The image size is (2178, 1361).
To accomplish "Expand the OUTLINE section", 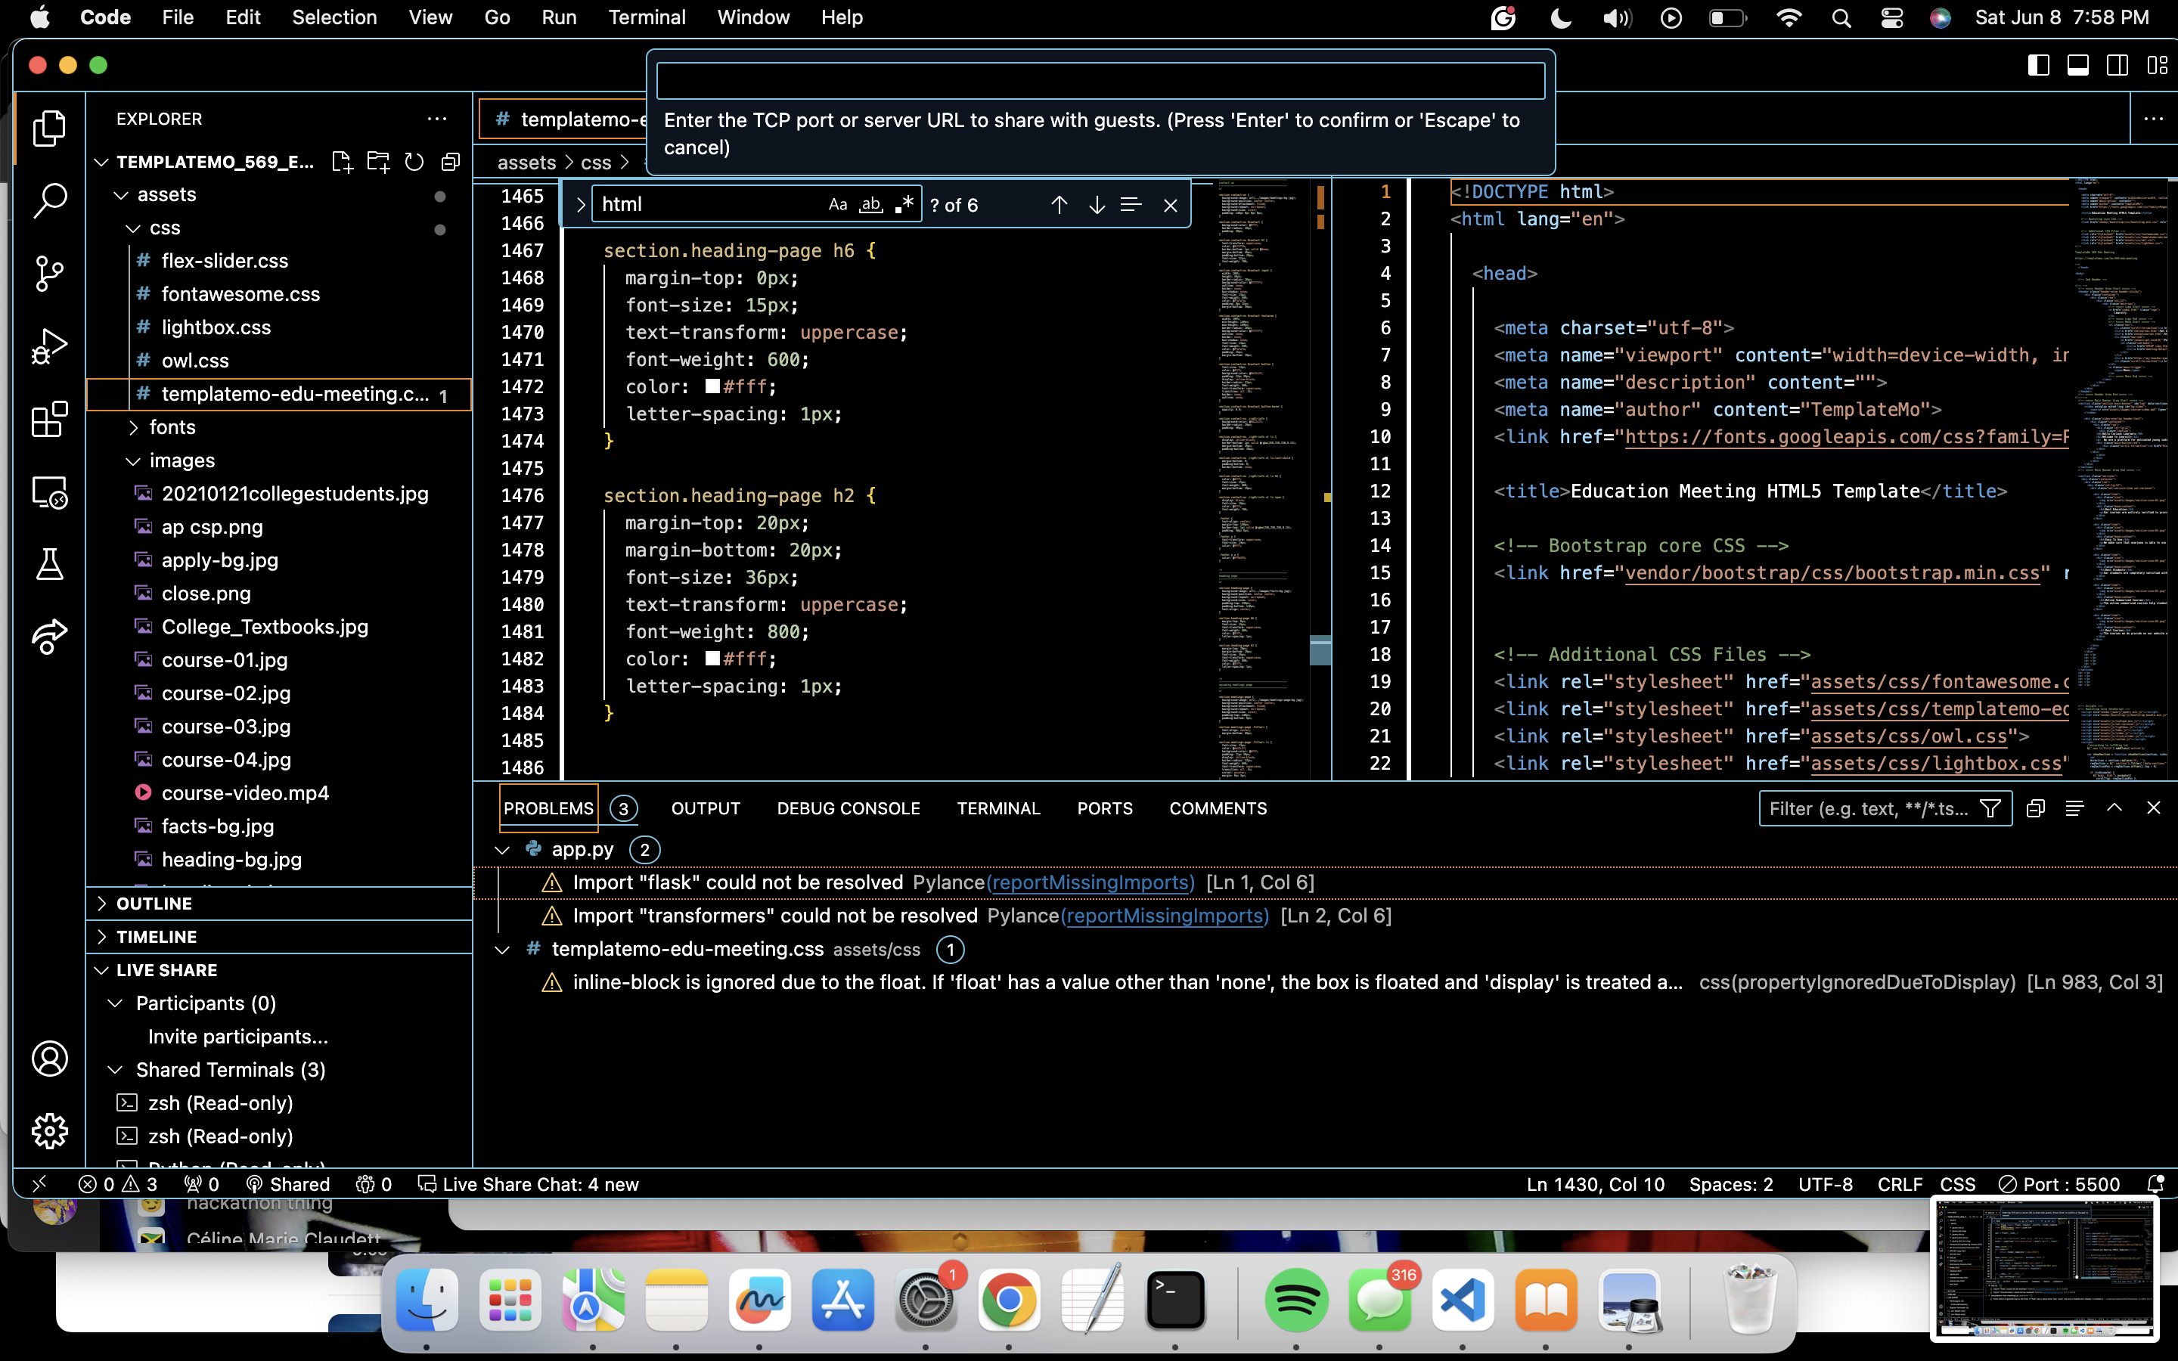I will pos(154,904).
